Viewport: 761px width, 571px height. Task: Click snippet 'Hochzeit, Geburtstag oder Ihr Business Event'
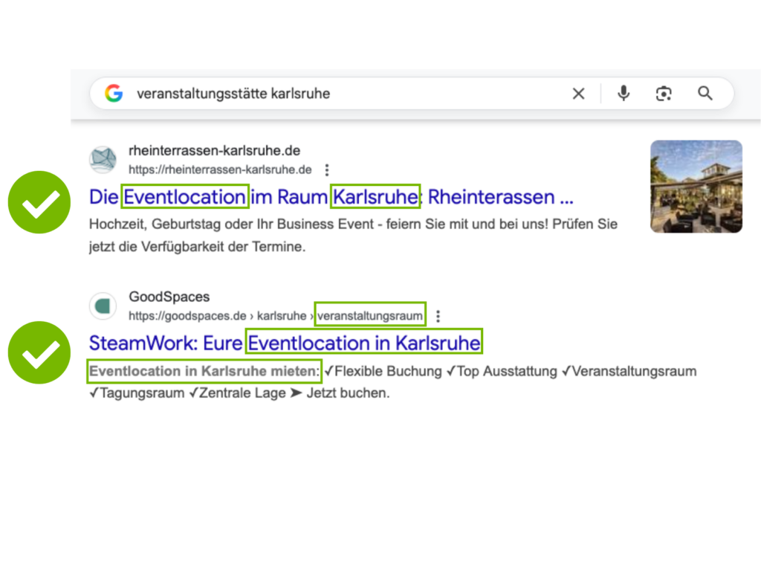(232, 224)
